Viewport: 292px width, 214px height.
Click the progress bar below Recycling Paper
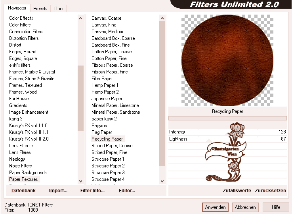tap(227, 118)
